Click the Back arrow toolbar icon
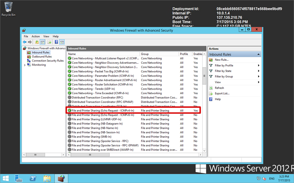 pyautogui.click(x=25, y=42)
